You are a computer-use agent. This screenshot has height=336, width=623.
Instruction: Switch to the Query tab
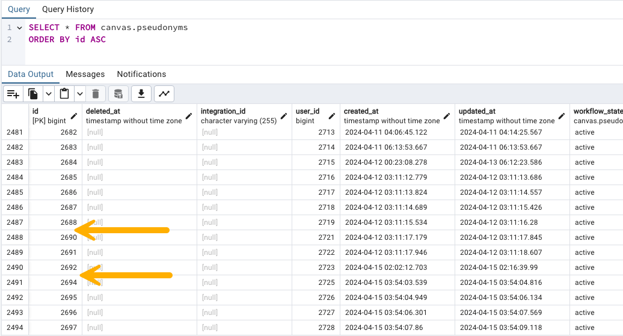19,9
